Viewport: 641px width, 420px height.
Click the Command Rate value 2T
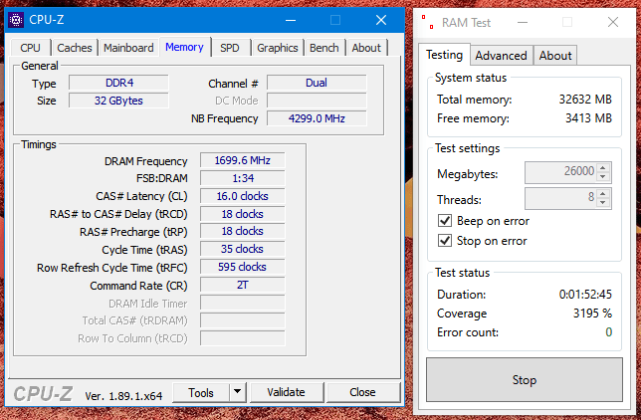click(243, 285)
